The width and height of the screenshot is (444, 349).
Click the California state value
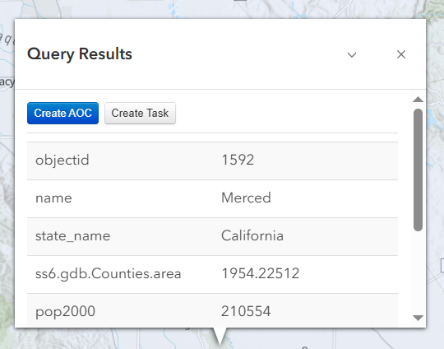click(x=252, y=235)
